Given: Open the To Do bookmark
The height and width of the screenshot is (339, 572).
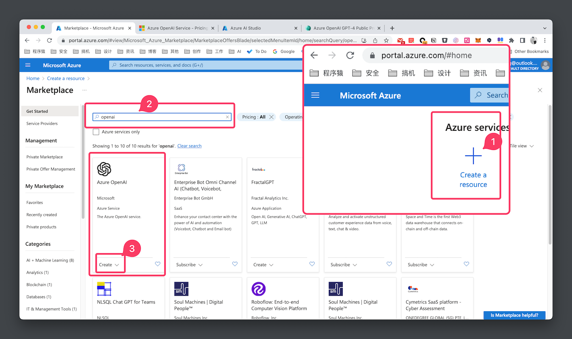Looking at the screenshot, I should coord(257,51).
